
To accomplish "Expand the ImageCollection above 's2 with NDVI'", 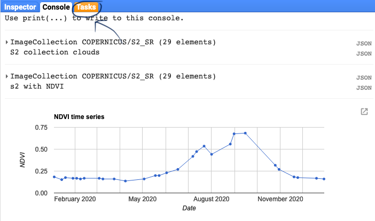I will pos(6,76).
